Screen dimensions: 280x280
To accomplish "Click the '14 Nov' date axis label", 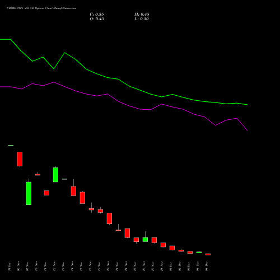I will pos(72,267).
